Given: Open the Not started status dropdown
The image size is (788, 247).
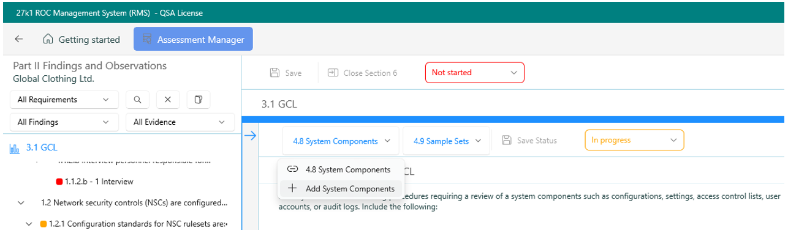Looking at the screenshot, I should pos(474,73).
